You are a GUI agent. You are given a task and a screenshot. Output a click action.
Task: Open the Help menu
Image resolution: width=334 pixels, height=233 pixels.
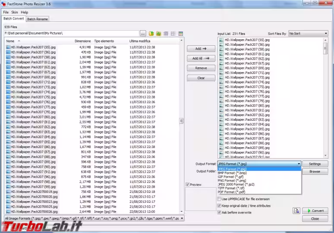click(24, 13)
